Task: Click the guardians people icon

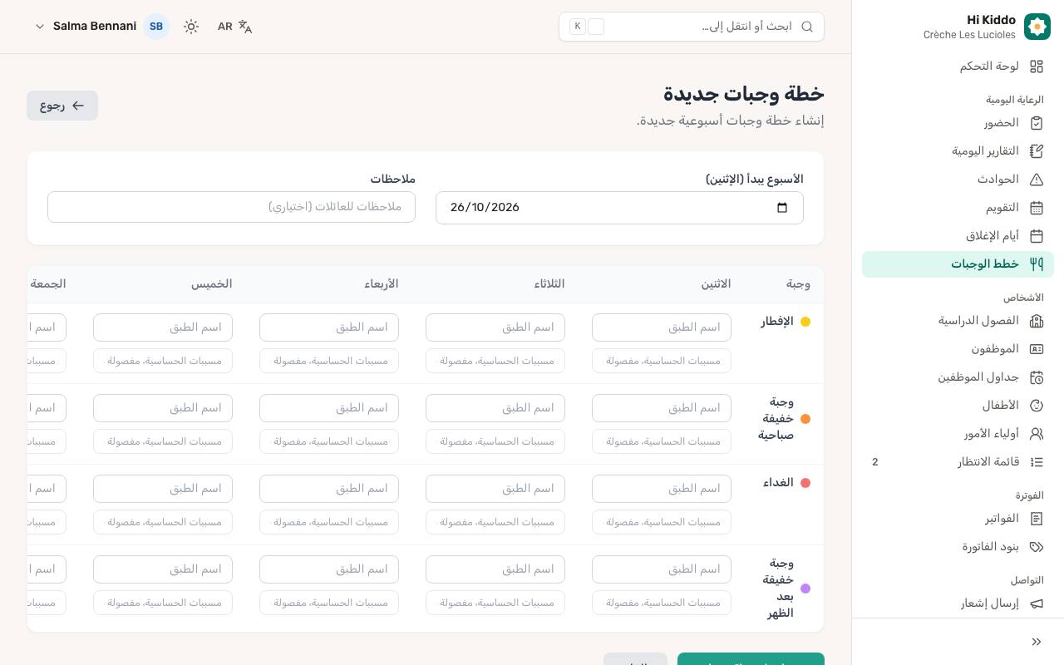Action: tap(1037, 434)
